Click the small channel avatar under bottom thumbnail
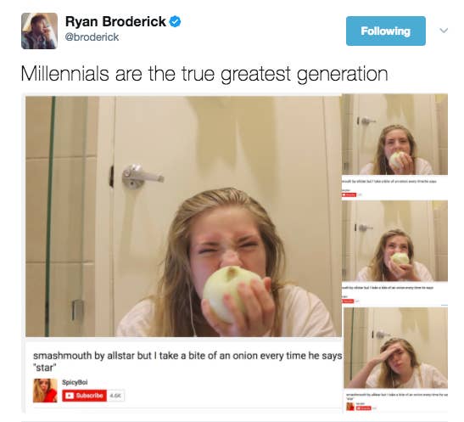 click(x=350, y=407)
